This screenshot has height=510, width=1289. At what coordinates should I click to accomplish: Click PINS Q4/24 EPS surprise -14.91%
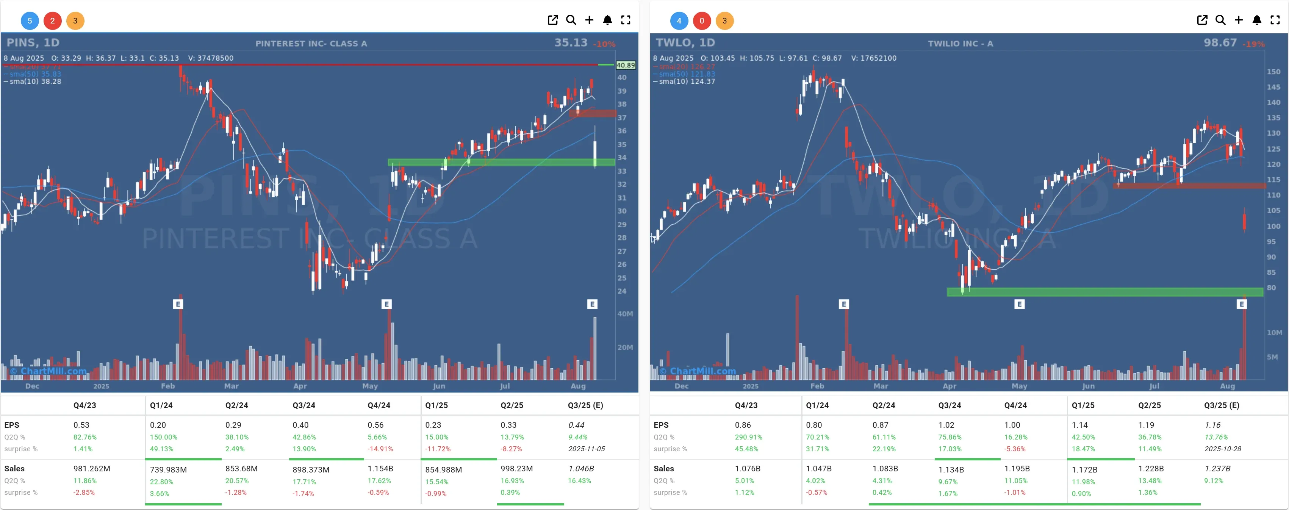coord(380,449)
